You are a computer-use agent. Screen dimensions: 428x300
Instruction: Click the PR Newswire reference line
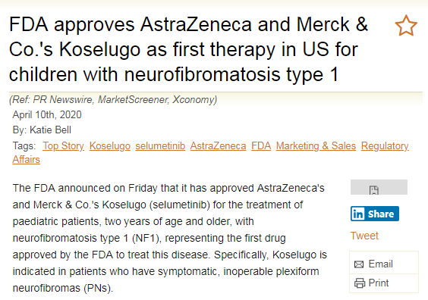113,100
